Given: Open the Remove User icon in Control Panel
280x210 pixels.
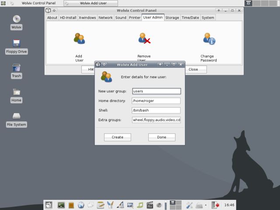Looking at the screenshot, I should [144, 38].
